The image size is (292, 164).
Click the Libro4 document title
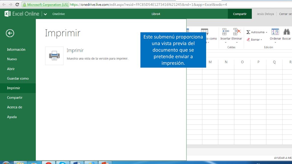tap(156, 14)
